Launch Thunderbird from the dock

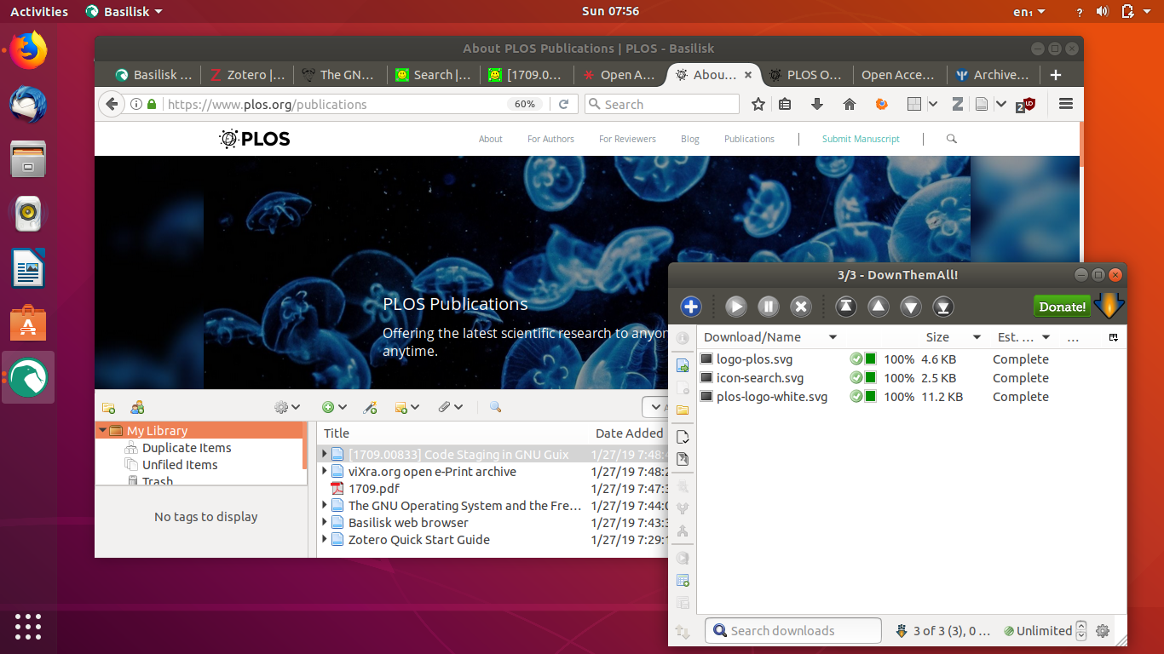pos(28,105)
